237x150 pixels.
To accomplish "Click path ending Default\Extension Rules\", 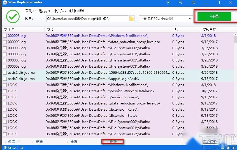I will [x=91, y=109].
